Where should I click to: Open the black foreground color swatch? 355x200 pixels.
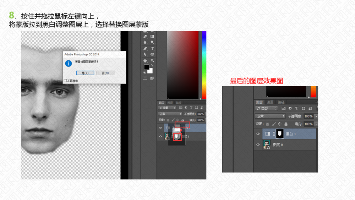pos(147,67)
